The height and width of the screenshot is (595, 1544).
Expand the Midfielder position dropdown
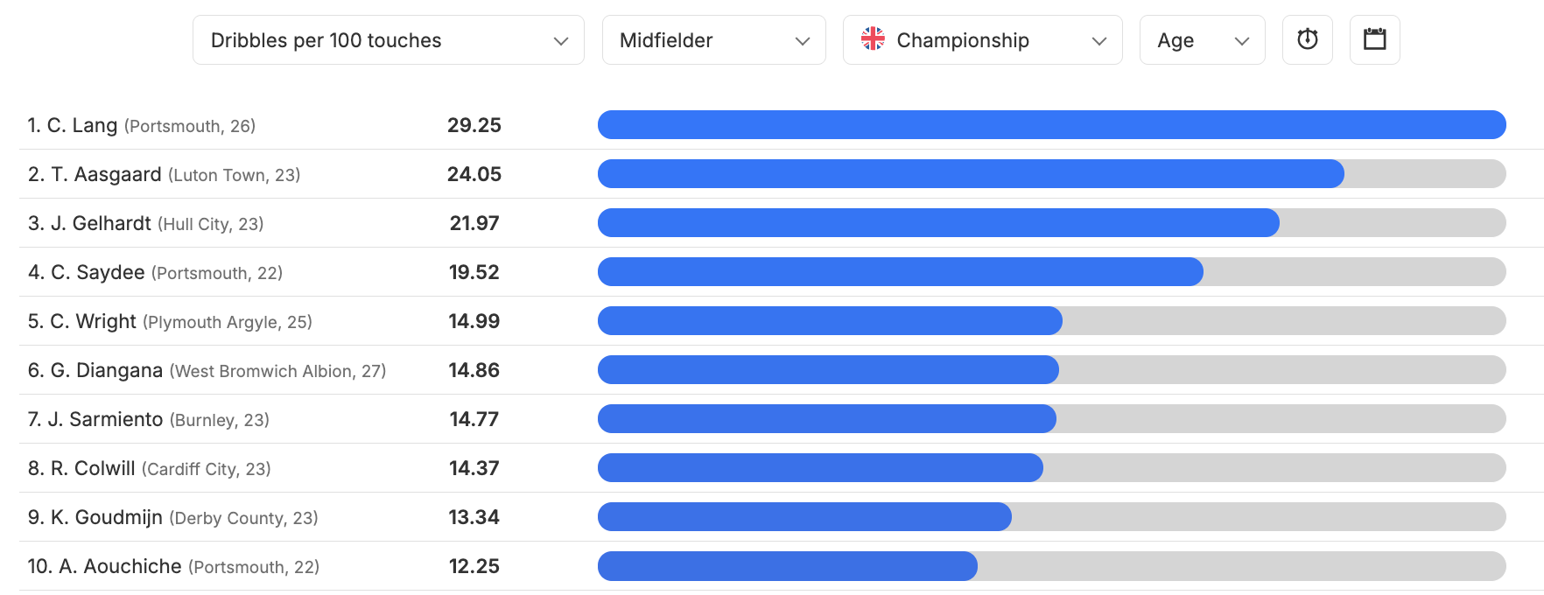(713, 39)
